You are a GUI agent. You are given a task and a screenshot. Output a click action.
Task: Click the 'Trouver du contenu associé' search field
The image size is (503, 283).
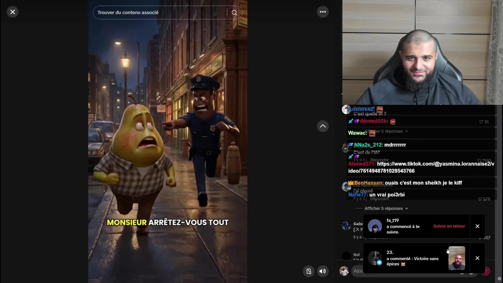tap(160, 13)
